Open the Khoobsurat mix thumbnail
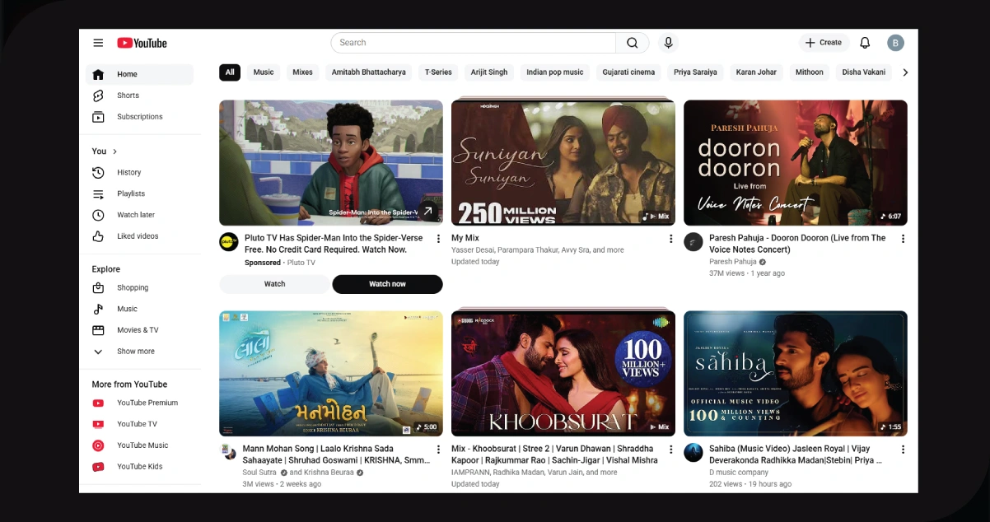The height and width of the screenshot is (522, 990). tap(563, 373)
